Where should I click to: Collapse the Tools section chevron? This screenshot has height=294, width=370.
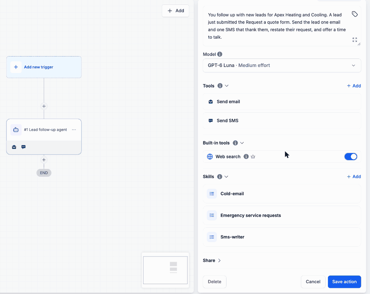point(227,86)
